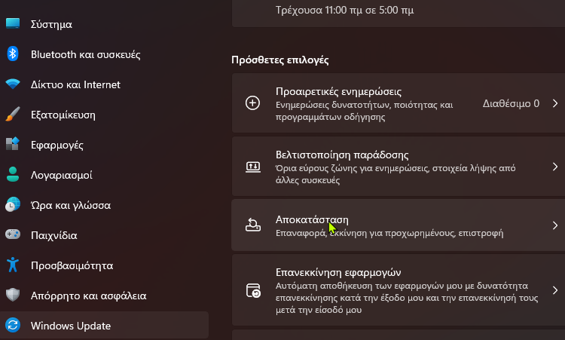Click the description Ενημερώσεις δυνατοτήτων, ποιότητας
This screenshot has height=340, width=565.
pos(365,111)
